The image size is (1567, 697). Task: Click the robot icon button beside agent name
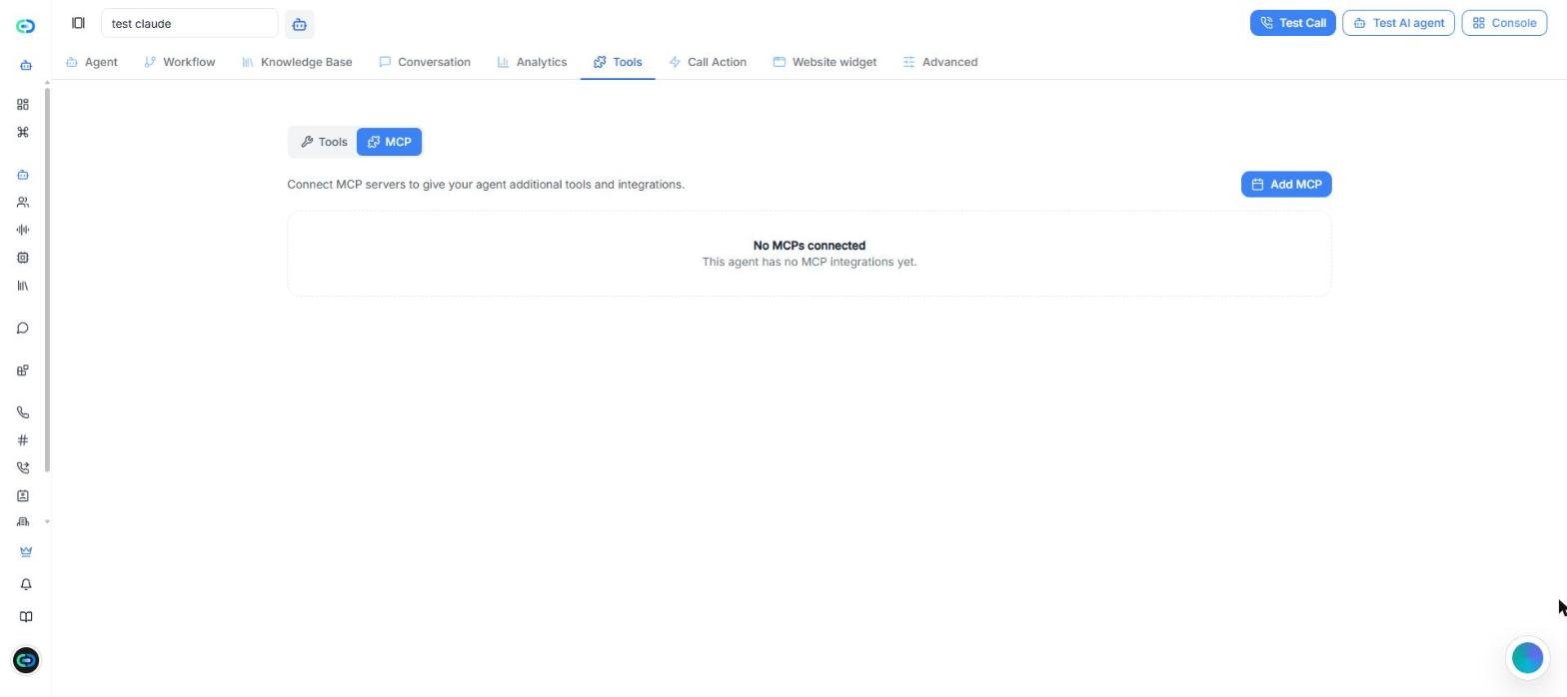(299, 24)
